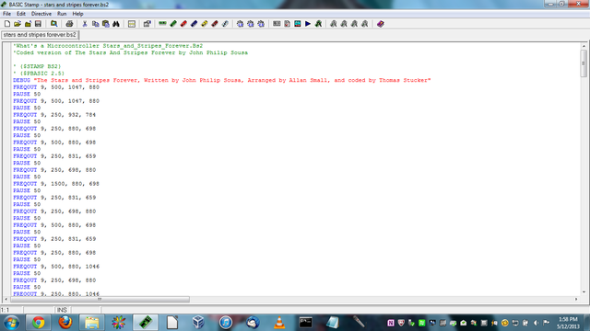The width and height of the screenshot is (590, 331).
Task: Open Firefox from the taskbar
Action: coord(65,323)
